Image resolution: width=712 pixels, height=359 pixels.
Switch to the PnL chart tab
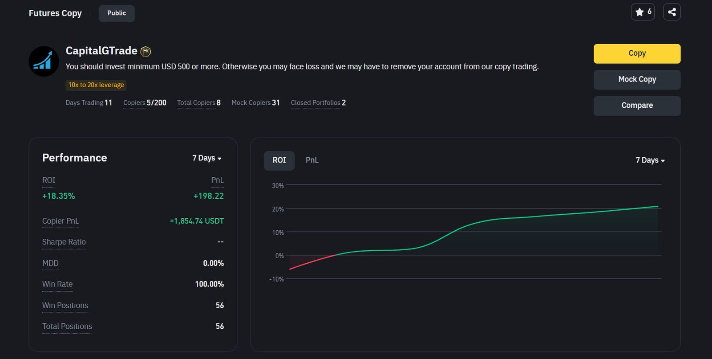pyautogui.click(x=312, y=160)
